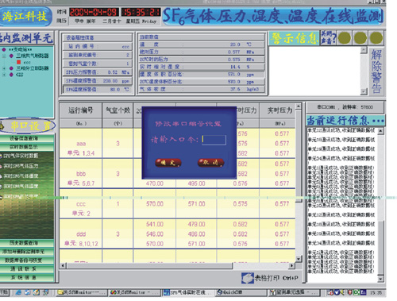Viewport: 397px width, 301px height.
Task: Expand the 三相分立断路器 tree node
Action: click(4, 68)
